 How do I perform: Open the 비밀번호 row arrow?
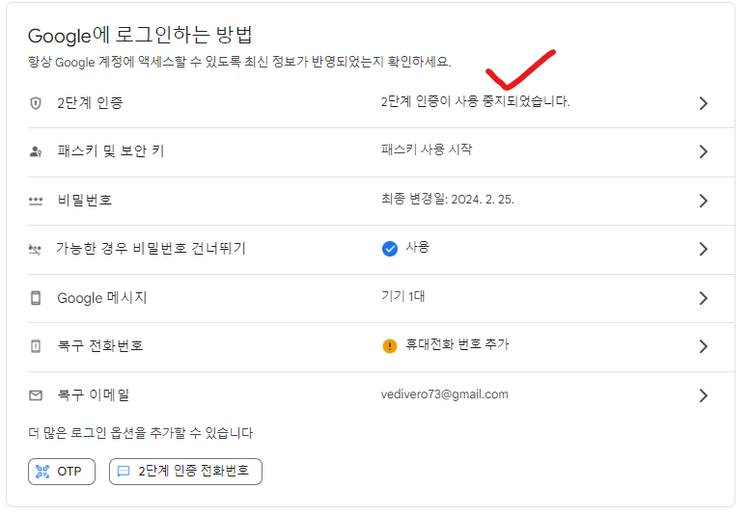pos(704,201)
